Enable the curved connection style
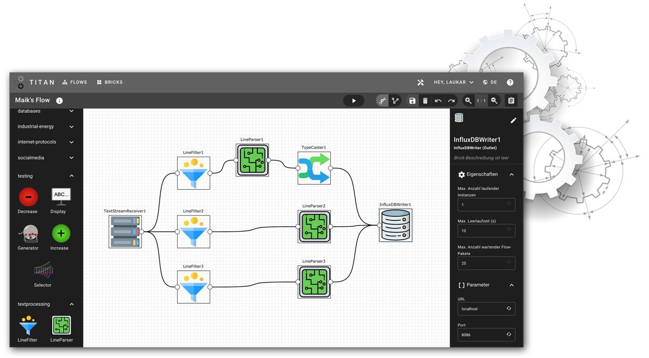 (382, 100)
